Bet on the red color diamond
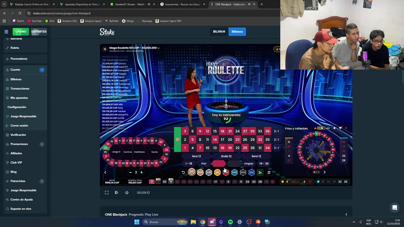Viewport: 404px width, 227px height. click(x=219, y=164)
